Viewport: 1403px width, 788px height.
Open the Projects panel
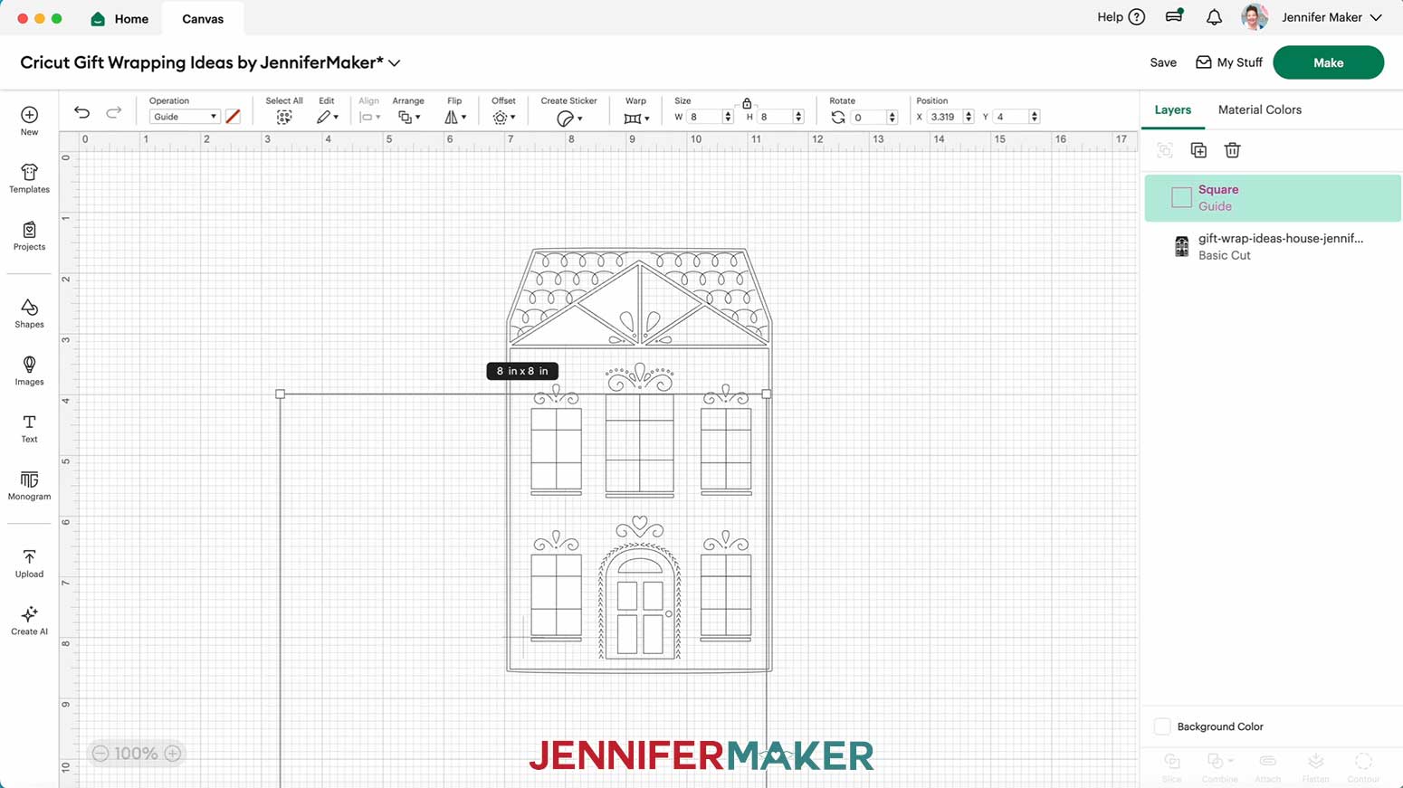point(29,236)
